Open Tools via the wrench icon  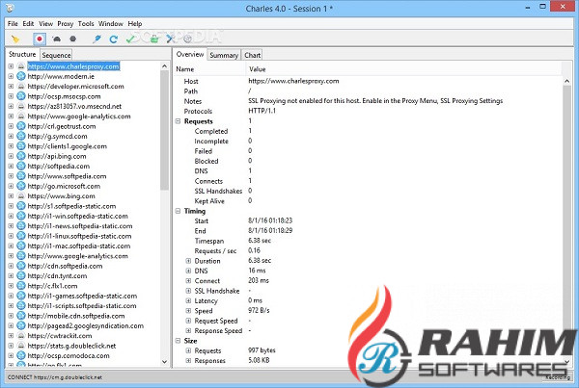pyautogui.click(x=170, y=39)
